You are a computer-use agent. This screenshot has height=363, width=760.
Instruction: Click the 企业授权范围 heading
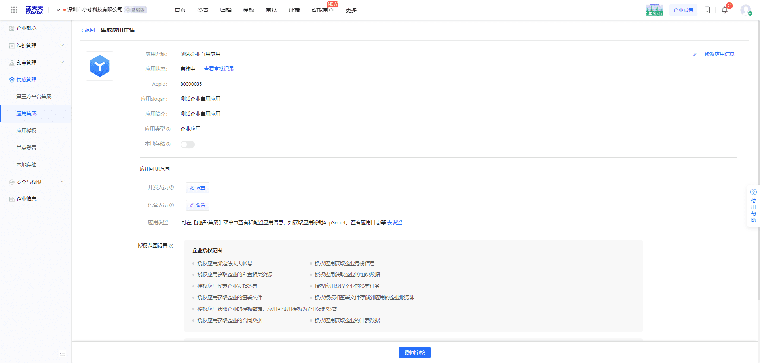tap(207, 251)
